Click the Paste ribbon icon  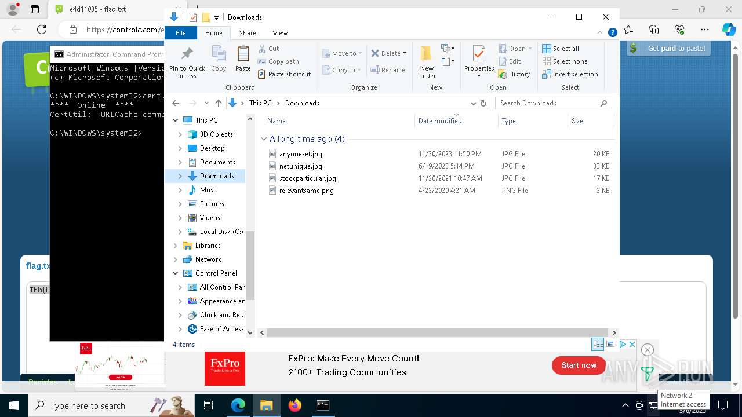tap(243, 59)
